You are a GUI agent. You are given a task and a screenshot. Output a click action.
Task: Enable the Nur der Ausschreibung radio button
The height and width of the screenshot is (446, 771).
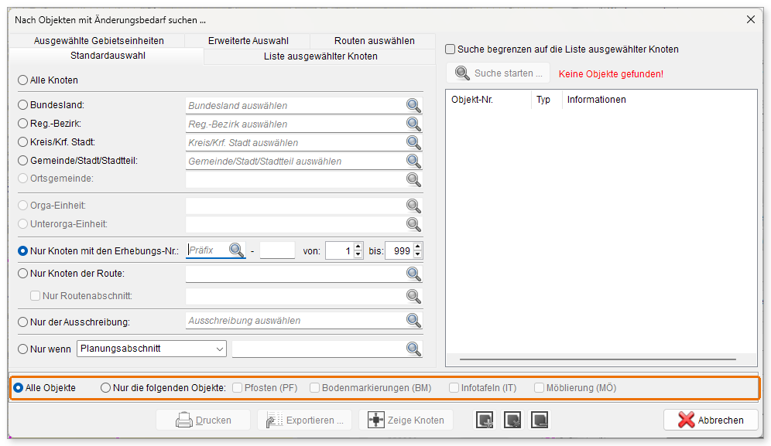click(x=22, y=322)
